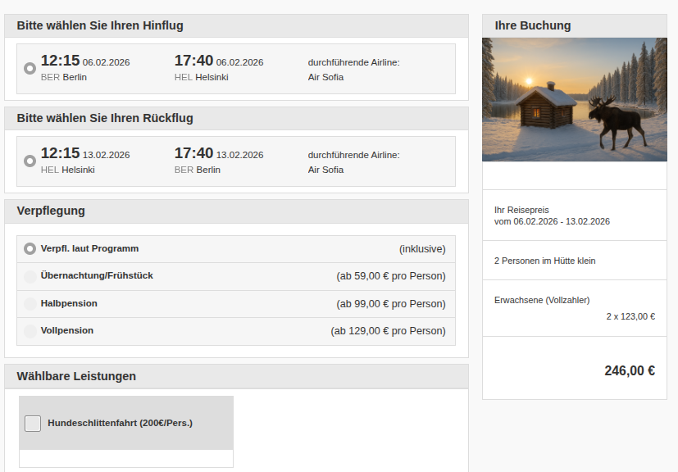Choose the Vollpension radio option
The image size is (678, 472).
pos(30,331)
